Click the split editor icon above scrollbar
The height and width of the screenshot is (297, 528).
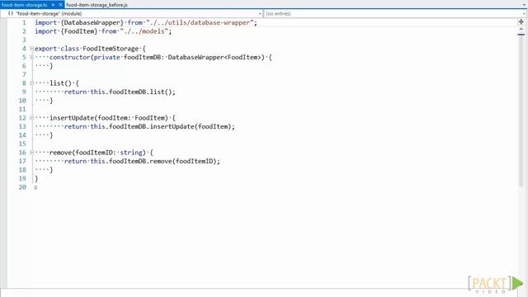click(521, 22)
